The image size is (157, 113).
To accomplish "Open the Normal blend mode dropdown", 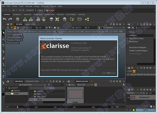I will click(134, 93).
